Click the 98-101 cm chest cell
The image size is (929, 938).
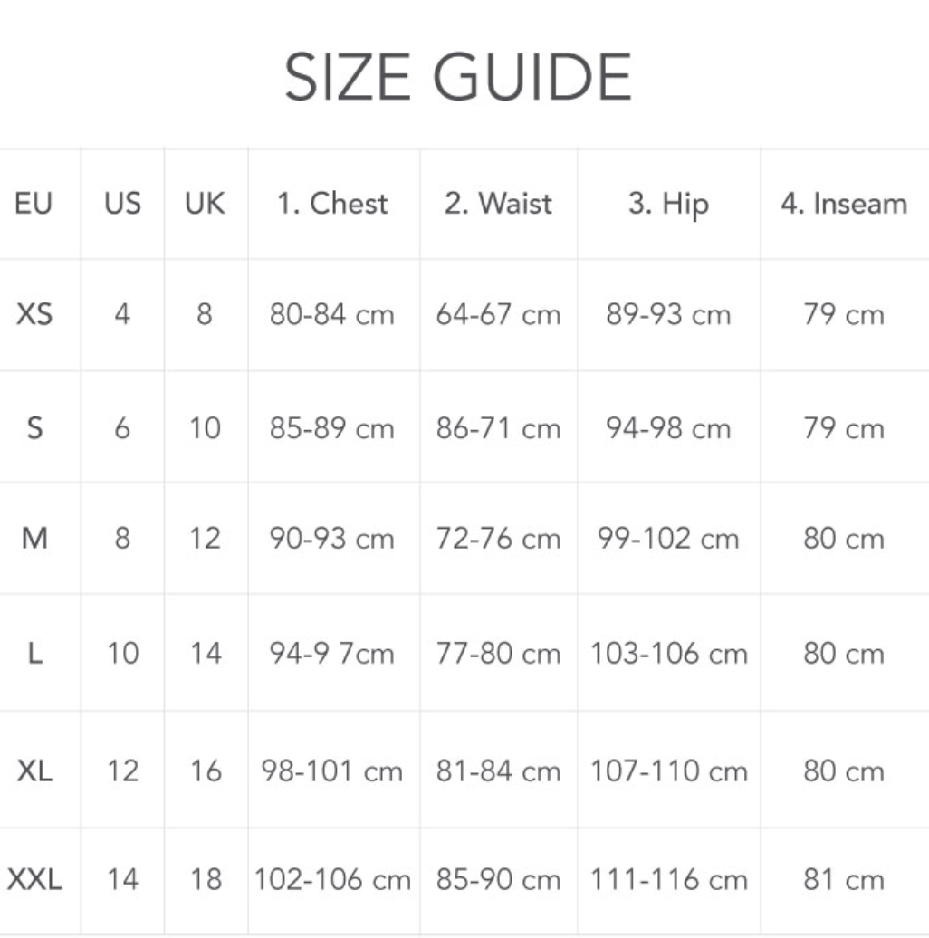click(x=331, y=771)
